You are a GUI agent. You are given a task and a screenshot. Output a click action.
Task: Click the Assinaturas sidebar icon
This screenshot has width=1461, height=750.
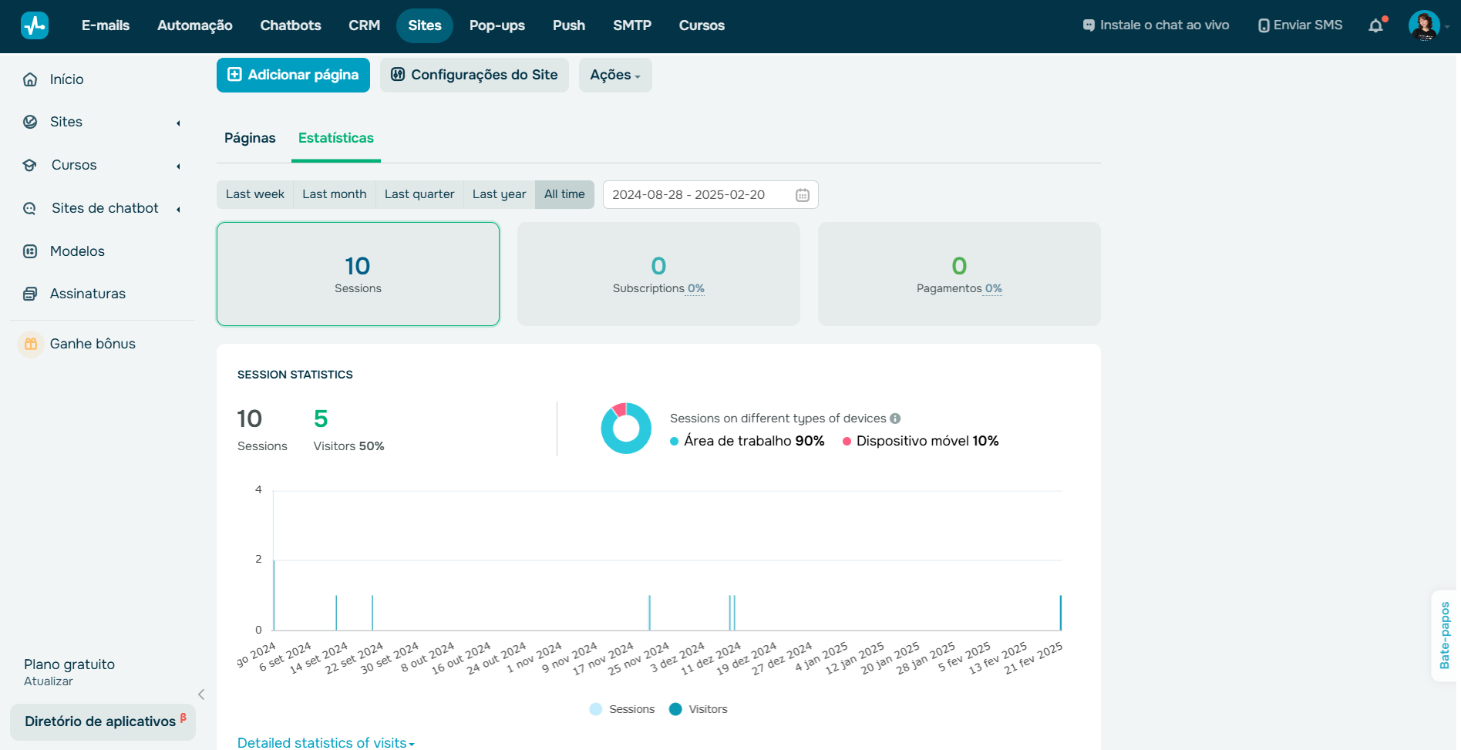pyautogui.click(x=29, y=293)
